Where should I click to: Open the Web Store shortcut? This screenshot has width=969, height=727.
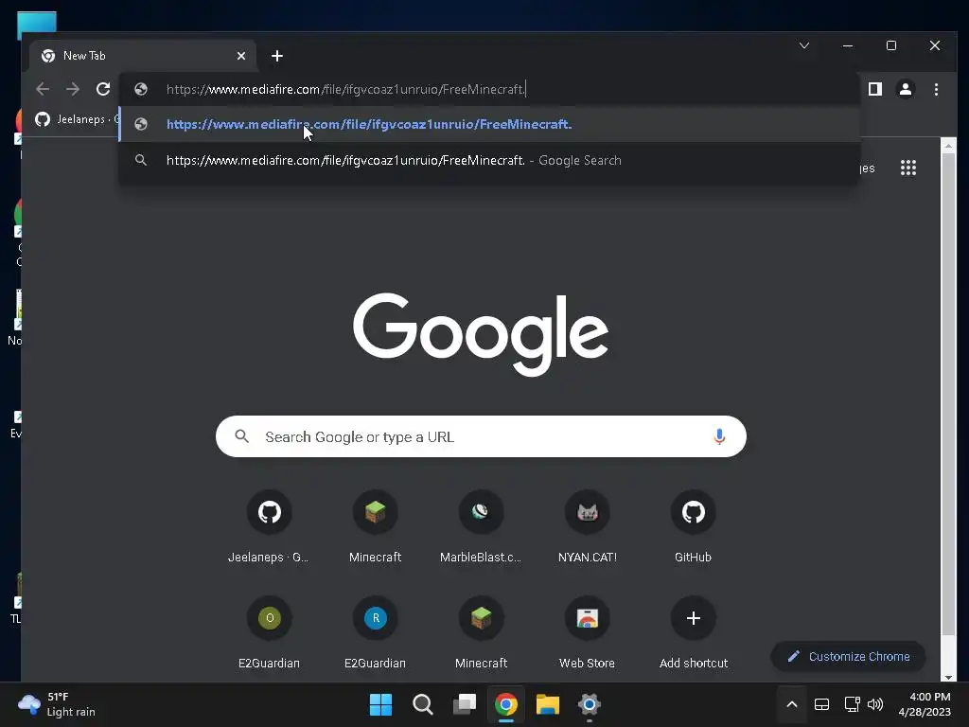point(587,633)
